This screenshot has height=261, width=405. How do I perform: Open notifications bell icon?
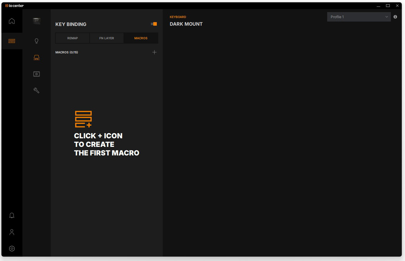point(12,216)
